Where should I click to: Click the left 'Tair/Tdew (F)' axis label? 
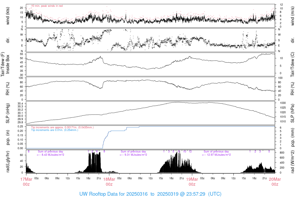[x=3, y=64]
